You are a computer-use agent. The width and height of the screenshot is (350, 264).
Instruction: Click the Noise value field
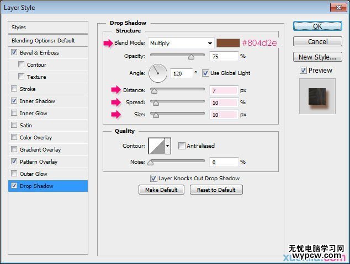[224, 162]
